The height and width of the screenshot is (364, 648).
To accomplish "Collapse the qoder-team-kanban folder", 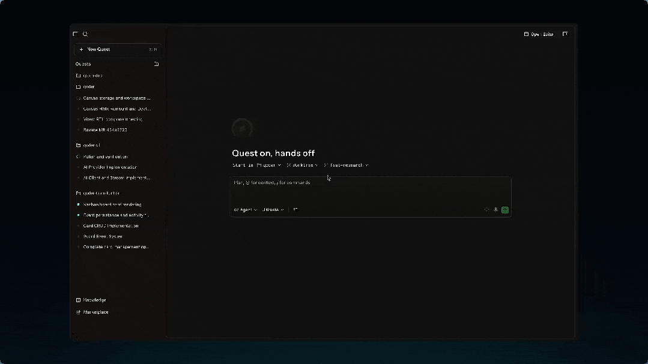I will pyautogui.click(x=98, y=193).
